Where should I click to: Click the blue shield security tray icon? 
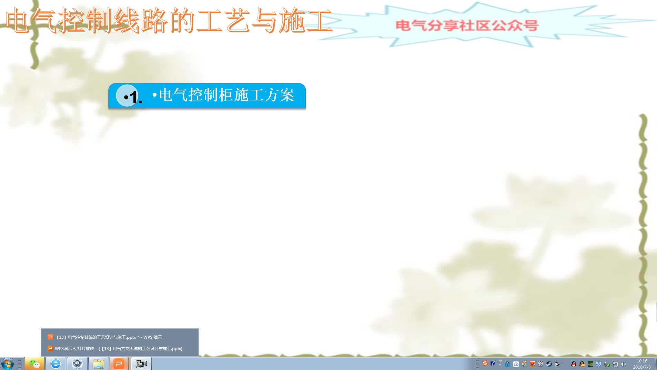599,364
